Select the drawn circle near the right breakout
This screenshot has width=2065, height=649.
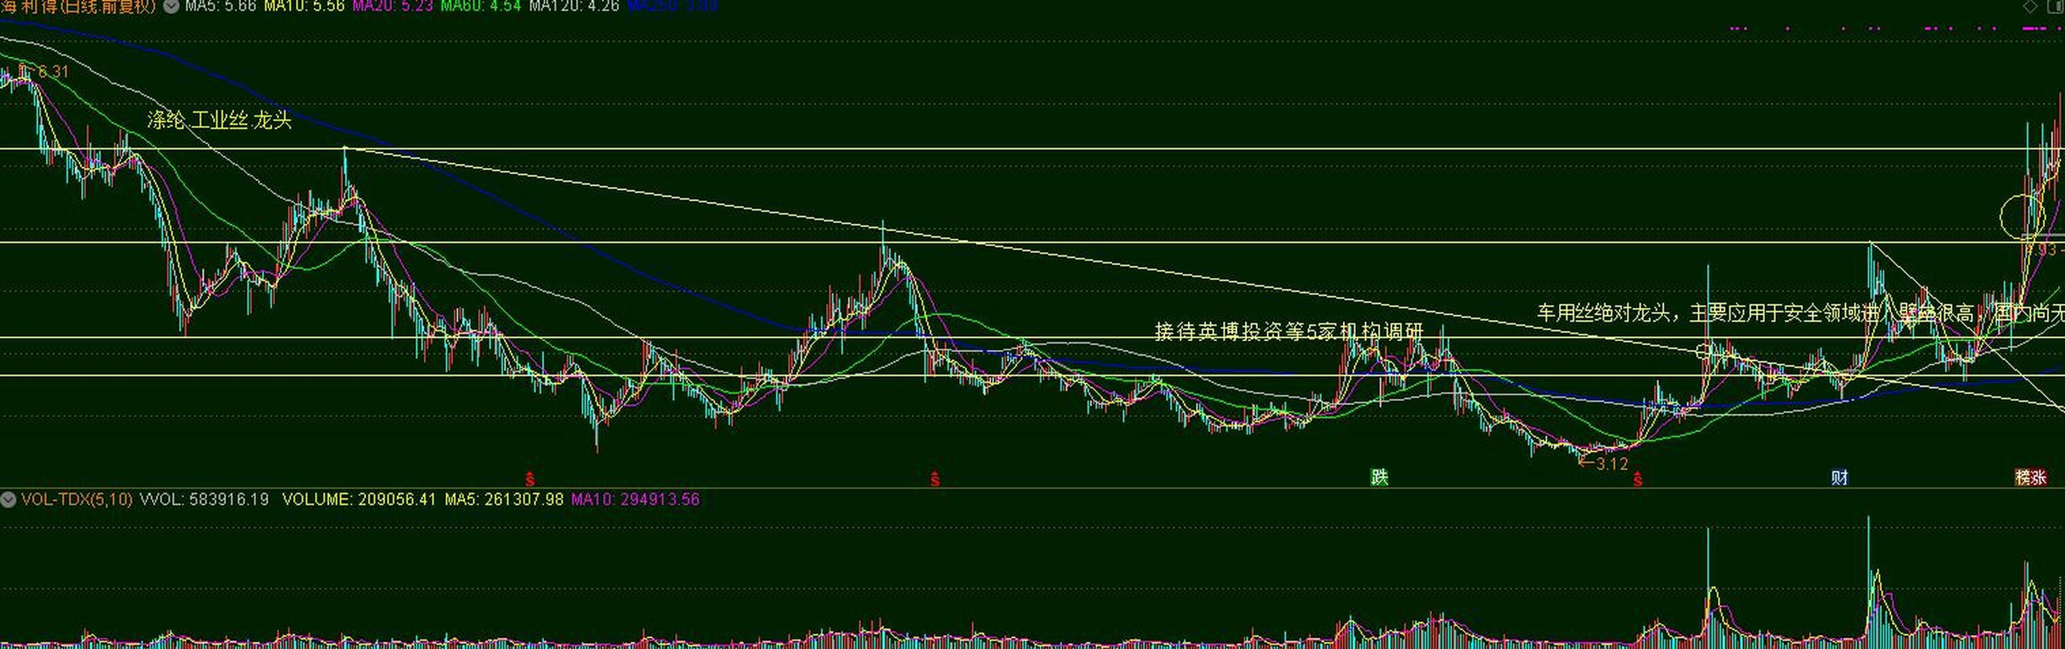2023,216
